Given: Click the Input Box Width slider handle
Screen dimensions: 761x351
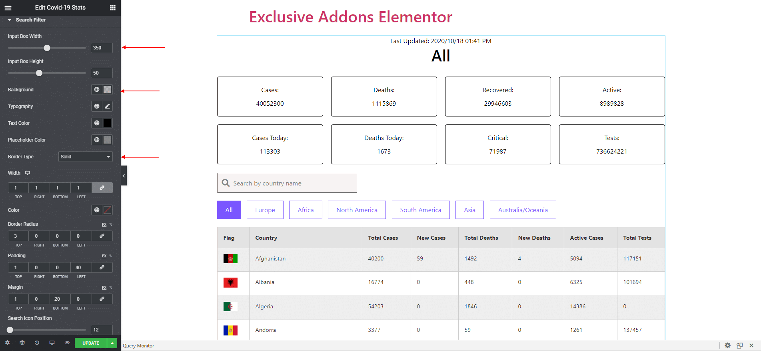Looking at the screenshot, I should coord(47,48).
